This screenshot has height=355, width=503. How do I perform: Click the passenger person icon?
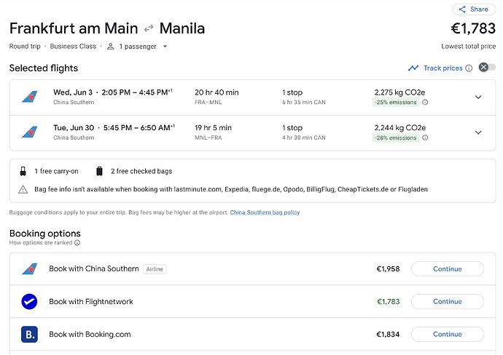(110, 47)
